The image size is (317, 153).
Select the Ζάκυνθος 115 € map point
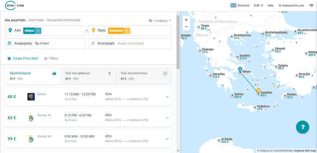(210, 75)
